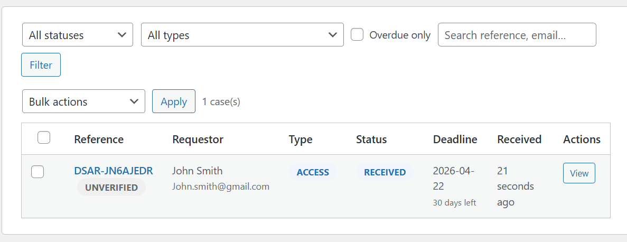Click the 30 days left text
Screen dimensions: 627x242
coord(454,203)
